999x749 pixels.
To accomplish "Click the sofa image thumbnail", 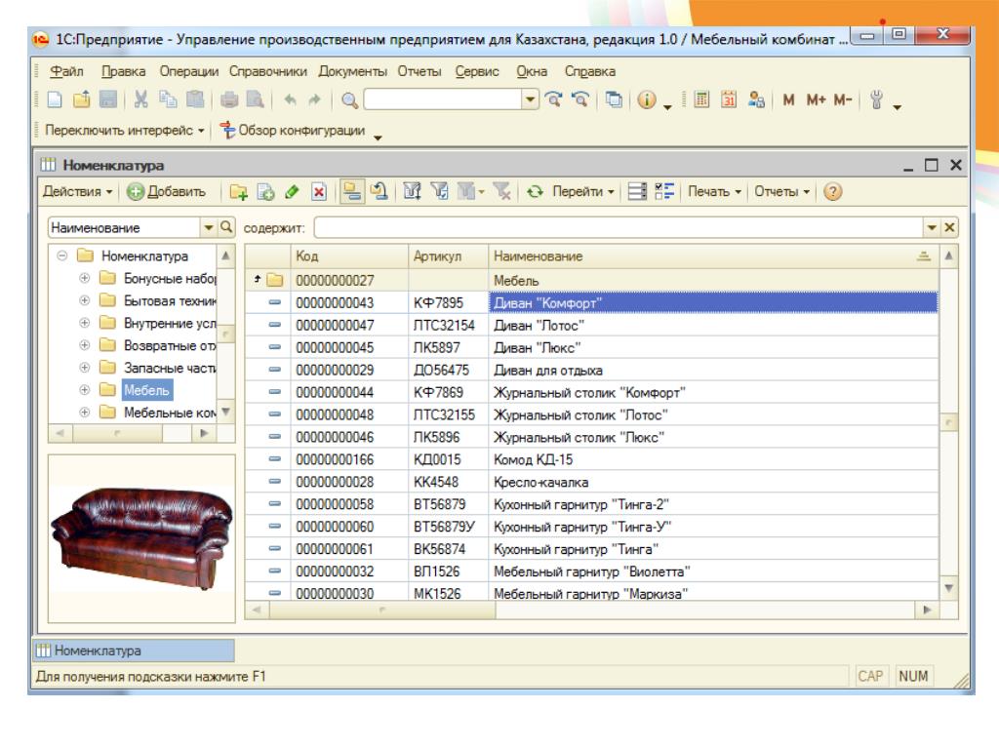I will click(x=141, y=538).
